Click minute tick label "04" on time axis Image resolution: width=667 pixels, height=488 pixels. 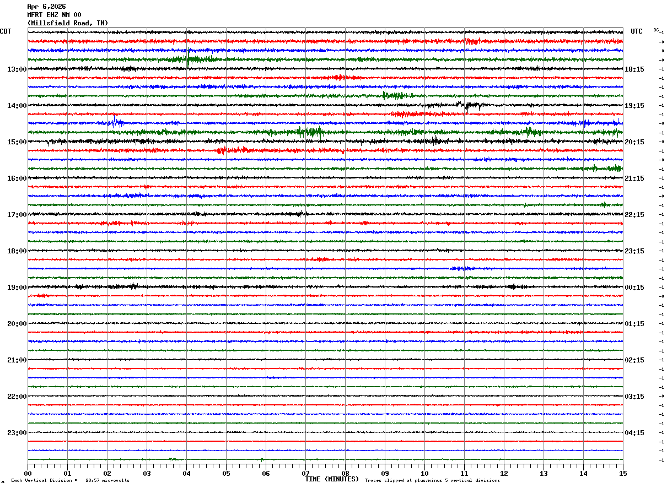[x=186, y=473]
